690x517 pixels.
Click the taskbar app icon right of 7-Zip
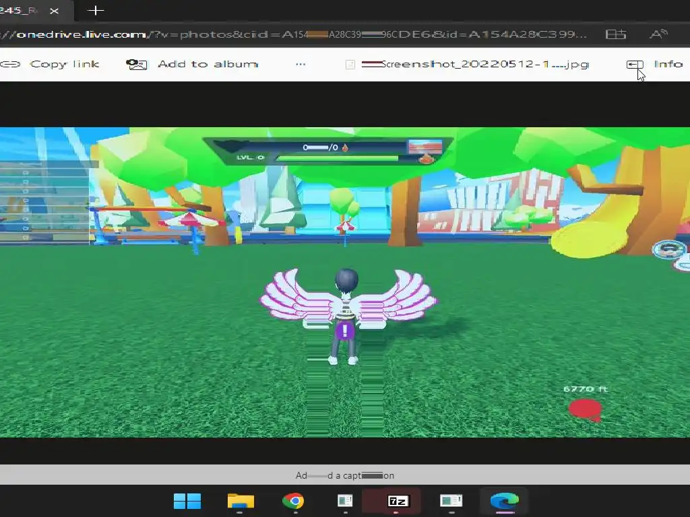451,501
